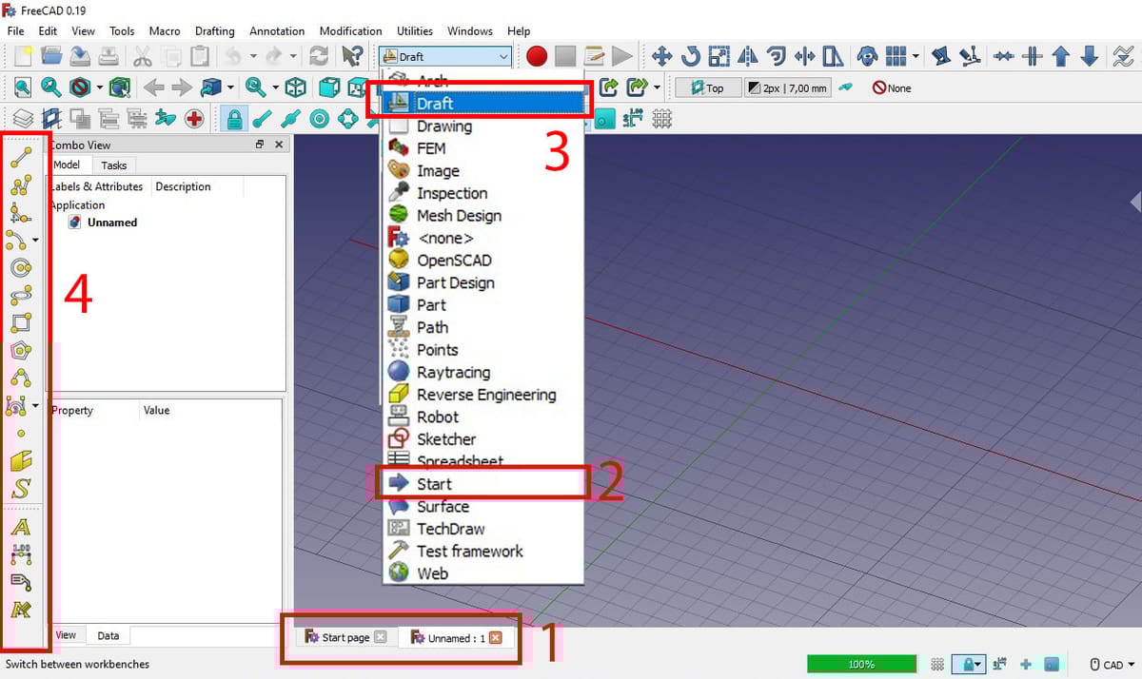This screenshot has height=679, width=1142.
Task: Click the None autogroup button
Action: [894, 87]
